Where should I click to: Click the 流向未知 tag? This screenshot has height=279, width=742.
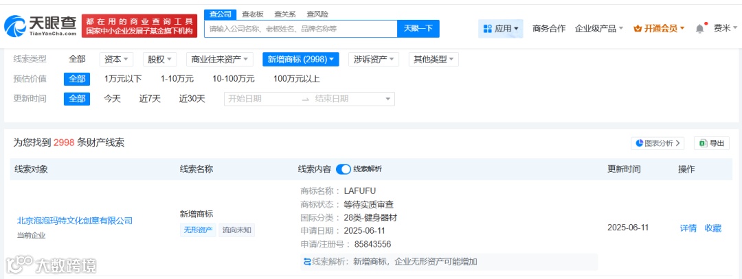pos(236,230)
